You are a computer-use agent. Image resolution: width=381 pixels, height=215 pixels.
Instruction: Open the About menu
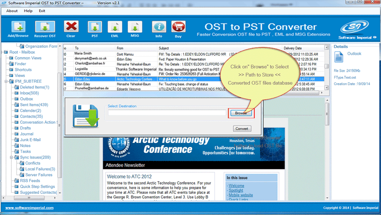click(12, 11)
